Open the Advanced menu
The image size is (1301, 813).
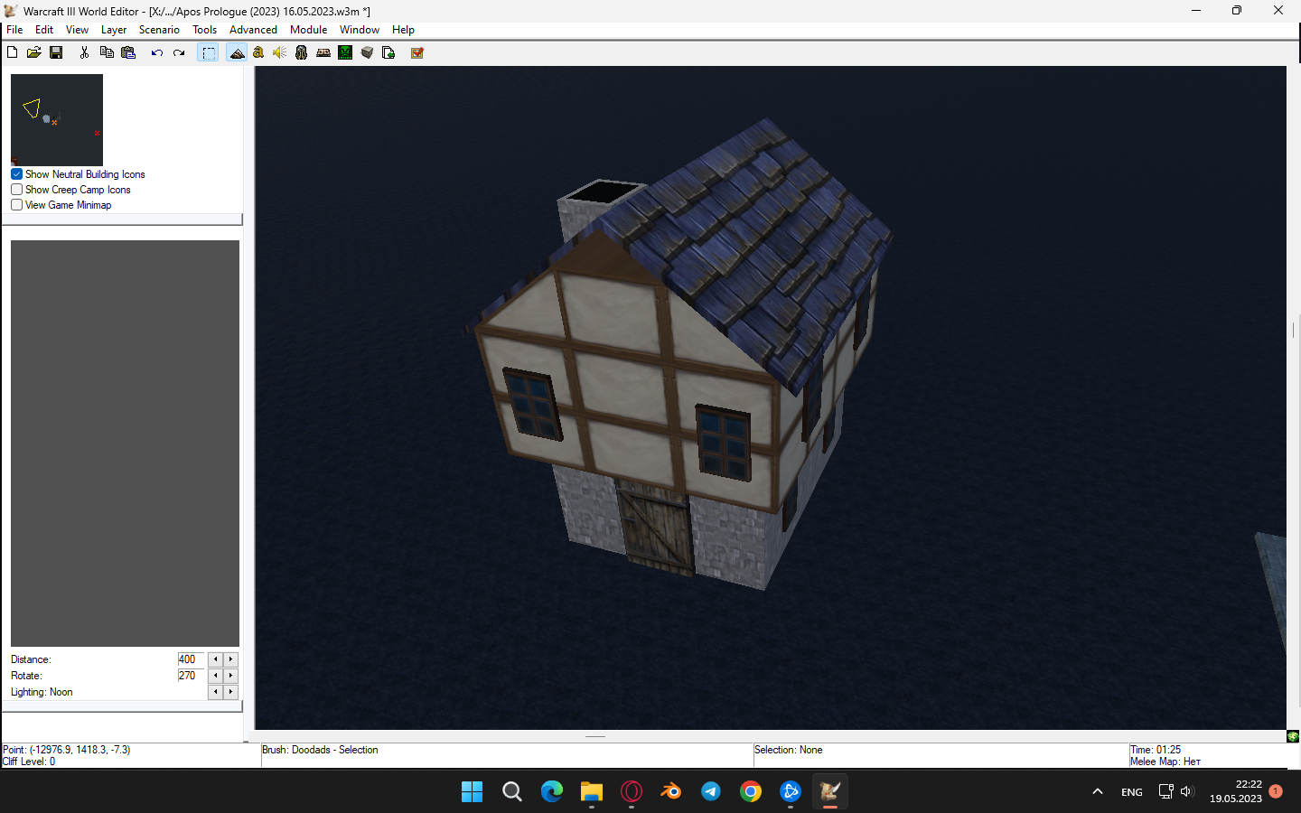[x=253, y=30]
